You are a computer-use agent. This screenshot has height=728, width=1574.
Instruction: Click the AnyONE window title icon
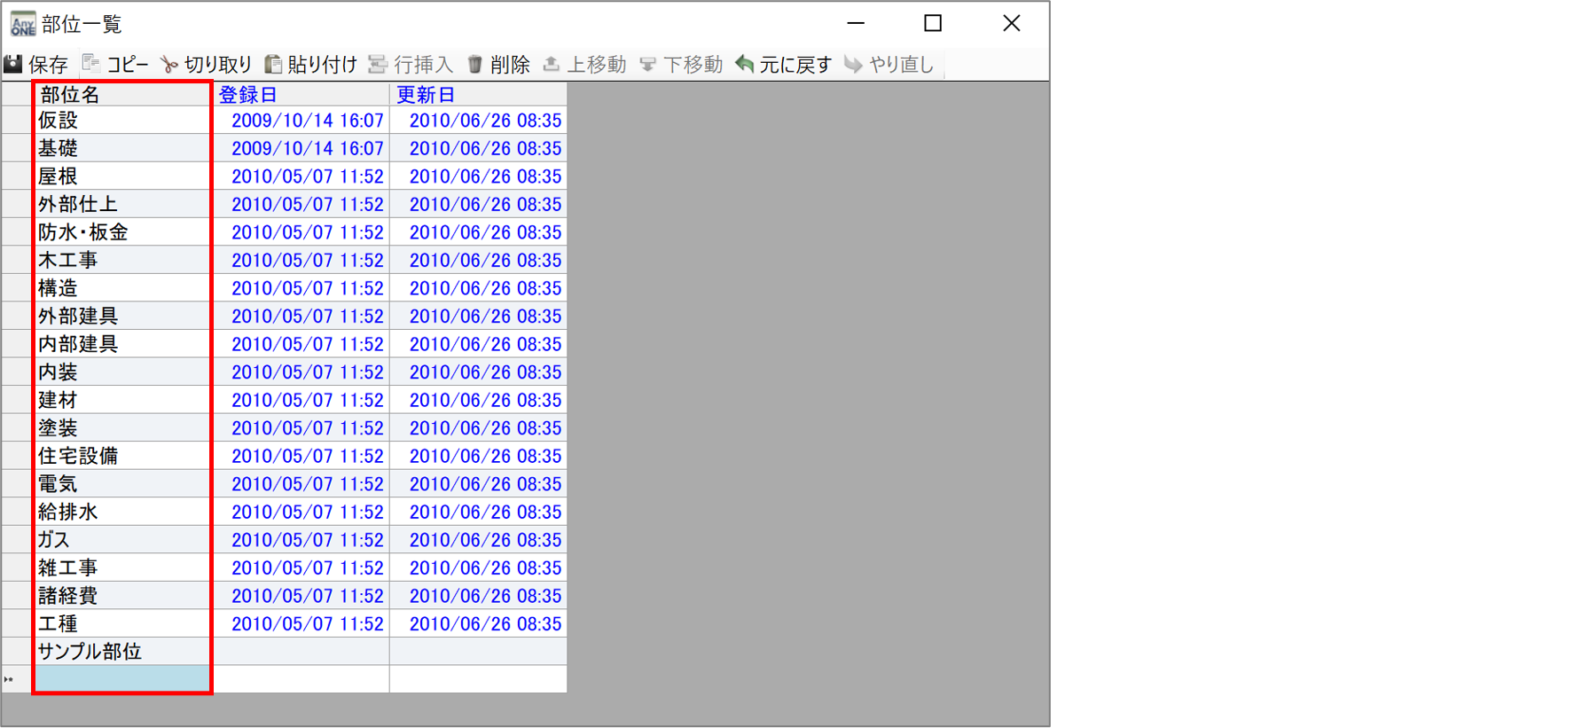[22, 23]
